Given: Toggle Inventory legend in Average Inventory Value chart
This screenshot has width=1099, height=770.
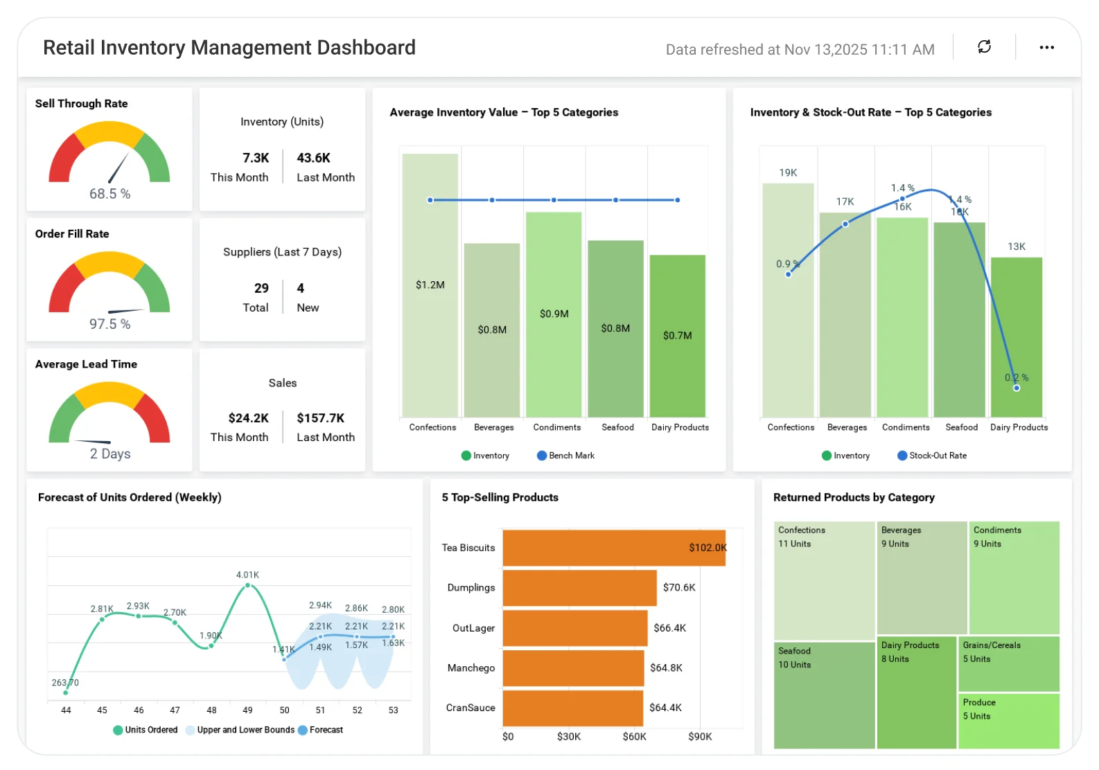Looking at the screenshot, I should [485, 456].
